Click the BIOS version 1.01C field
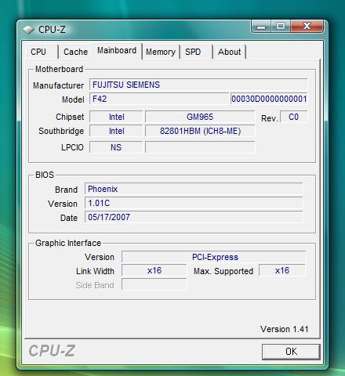The image size is (345, 376). (x=194, y=203)
